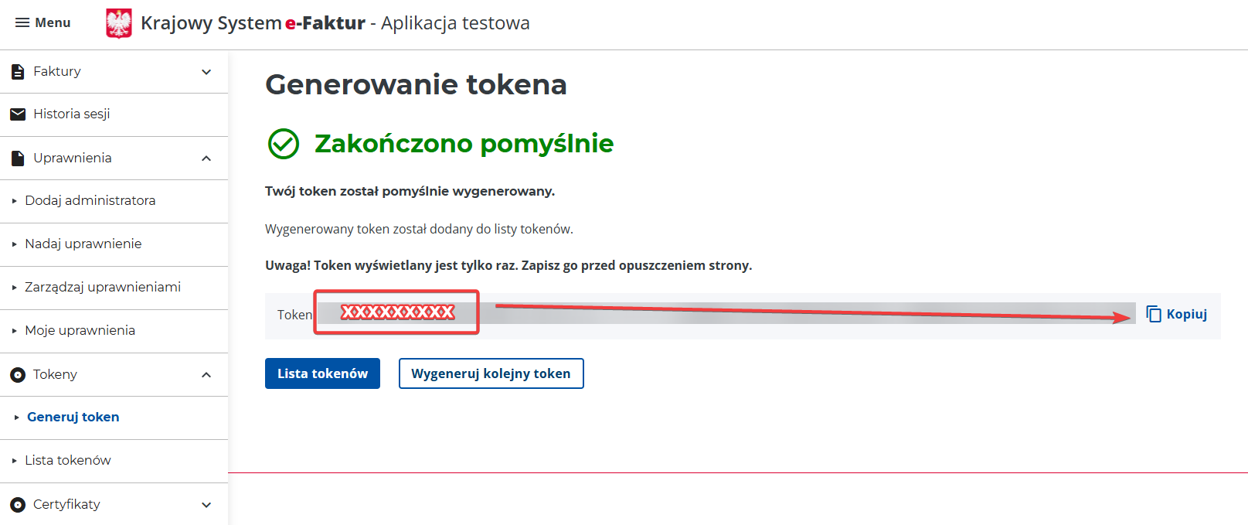
Task: Open Dodaj administratora menu item
Action: click(90, 200)
